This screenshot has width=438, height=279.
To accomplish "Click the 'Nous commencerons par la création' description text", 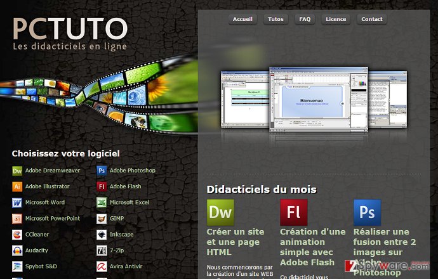I will [x=240, y=271].
